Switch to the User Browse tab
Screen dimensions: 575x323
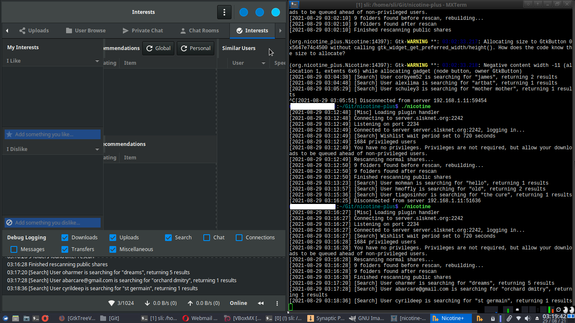[x=86, y=31]
